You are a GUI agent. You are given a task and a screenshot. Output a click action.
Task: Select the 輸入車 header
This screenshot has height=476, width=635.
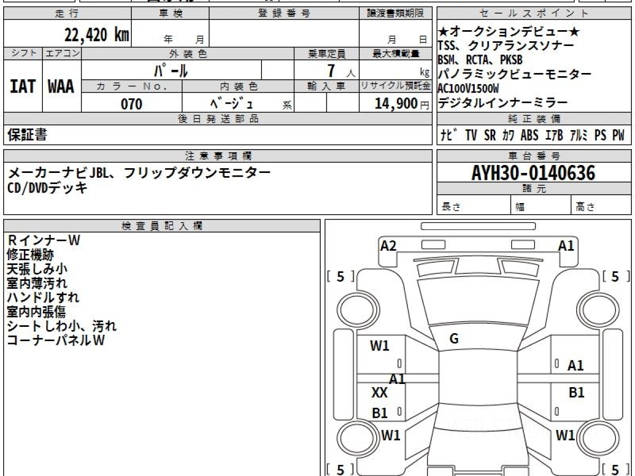point(326,86)
